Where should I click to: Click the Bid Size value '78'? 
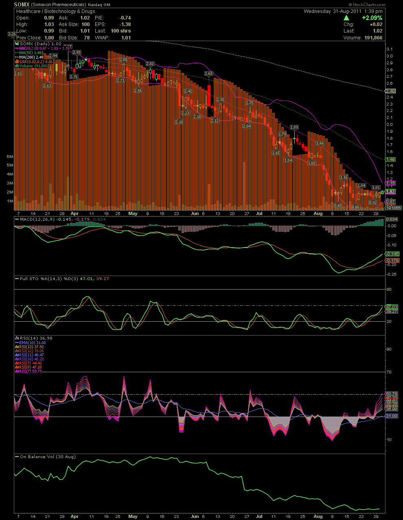pos(87,37)
